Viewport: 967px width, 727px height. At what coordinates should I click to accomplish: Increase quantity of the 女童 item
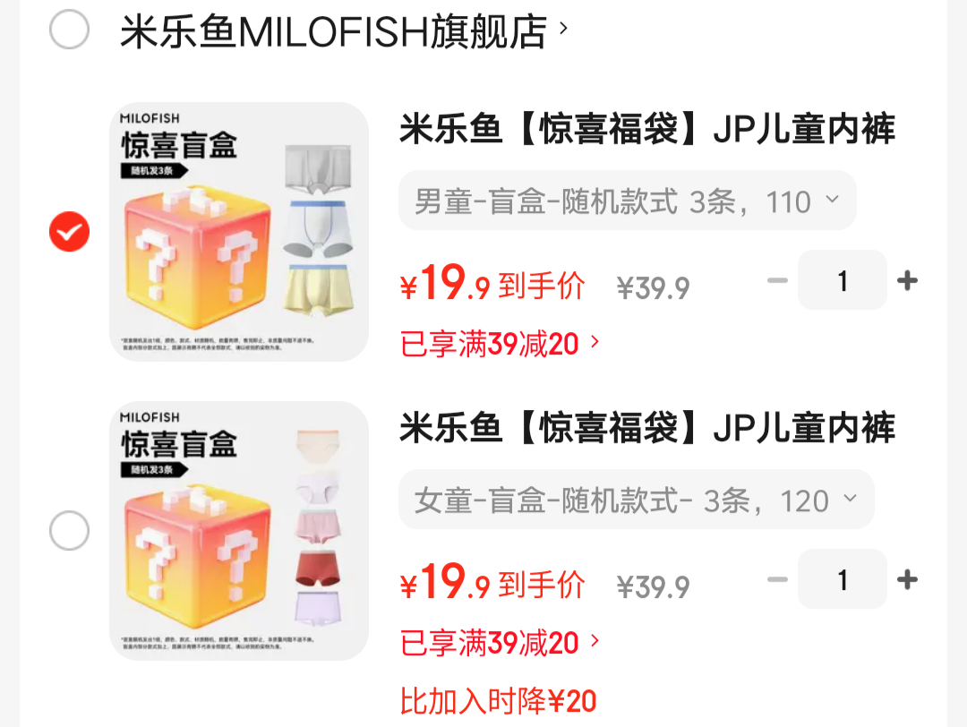(907, 579)
